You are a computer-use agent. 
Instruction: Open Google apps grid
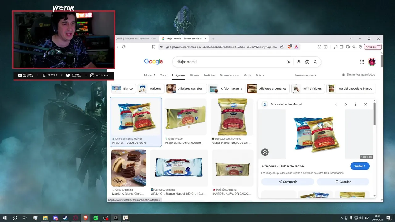click(362, 62)
